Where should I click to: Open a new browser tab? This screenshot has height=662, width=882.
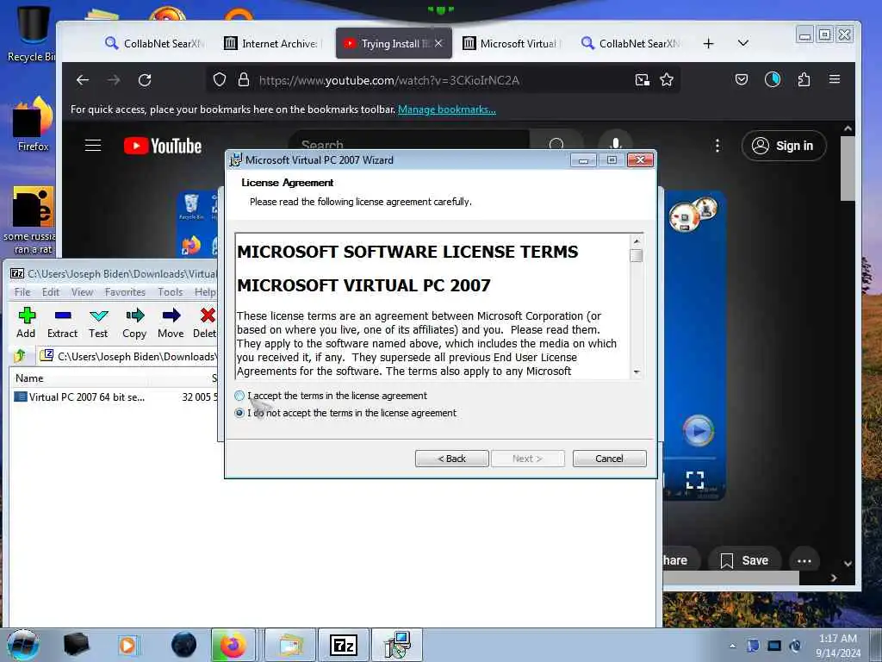click(x=708, y=43)
